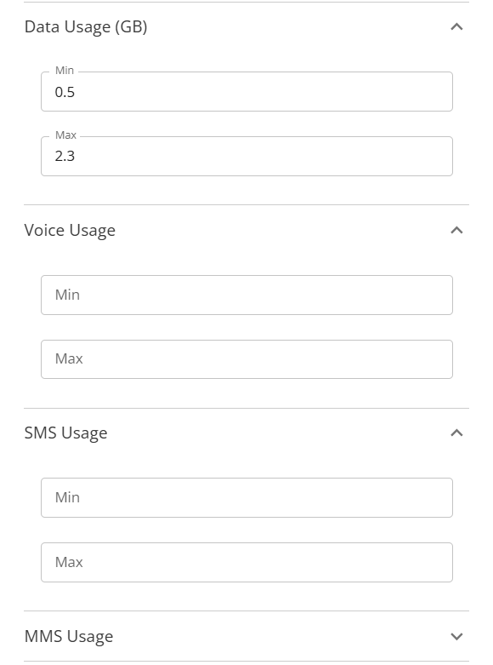Activate the SMS Usage Min input
Screen dimensions: 493x665
[246, 497]
